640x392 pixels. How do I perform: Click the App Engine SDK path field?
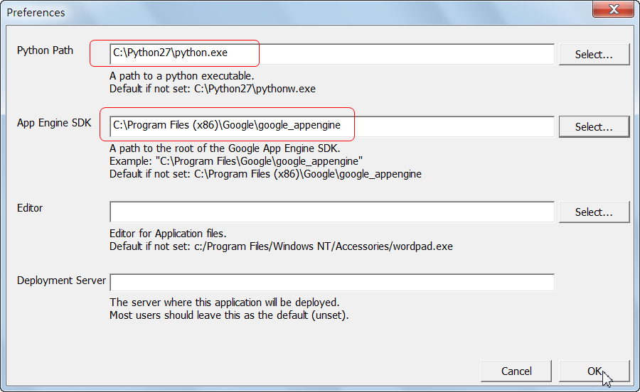coord(332,126)
